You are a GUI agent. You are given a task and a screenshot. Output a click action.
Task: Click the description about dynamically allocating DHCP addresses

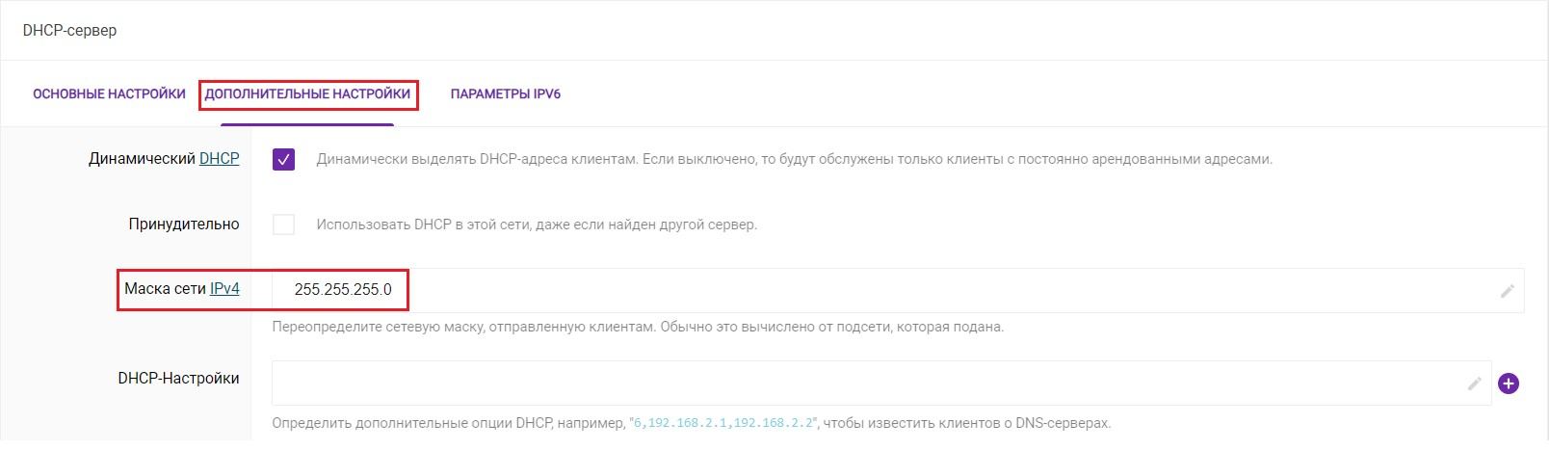[795, 159]
